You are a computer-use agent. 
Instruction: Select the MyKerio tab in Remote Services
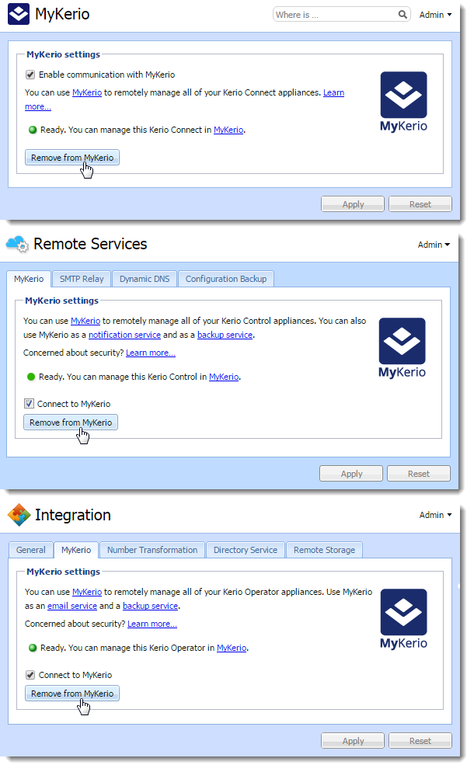tap(28, 279)
